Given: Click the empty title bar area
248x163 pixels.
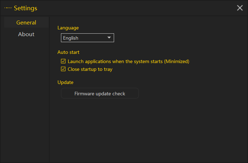Looking at the screenshot, I should (x=135, y=8).
